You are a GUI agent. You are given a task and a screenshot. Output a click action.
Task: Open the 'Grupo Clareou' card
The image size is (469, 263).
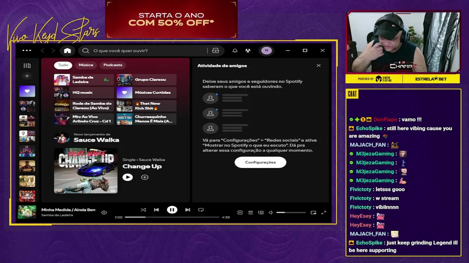coord(146,80)
